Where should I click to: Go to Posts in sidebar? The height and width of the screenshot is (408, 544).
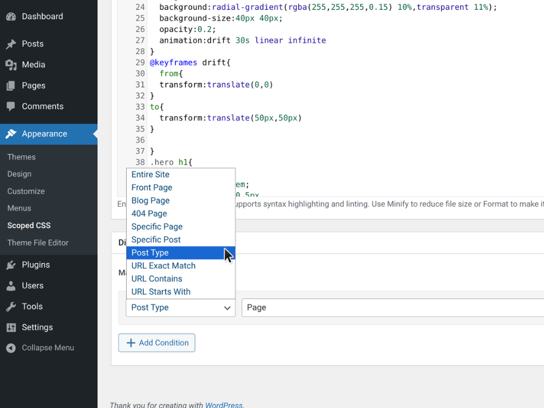(33, 44)
